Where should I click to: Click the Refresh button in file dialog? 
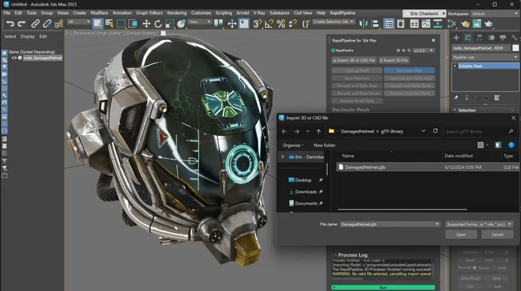[435, 131]
